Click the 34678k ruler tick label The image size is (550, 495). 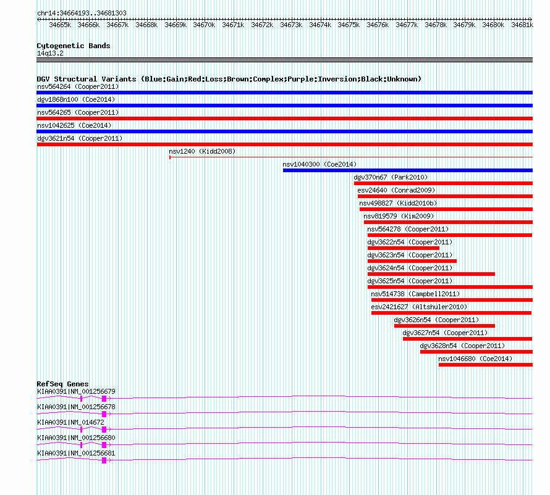click(x=436, y=25)
